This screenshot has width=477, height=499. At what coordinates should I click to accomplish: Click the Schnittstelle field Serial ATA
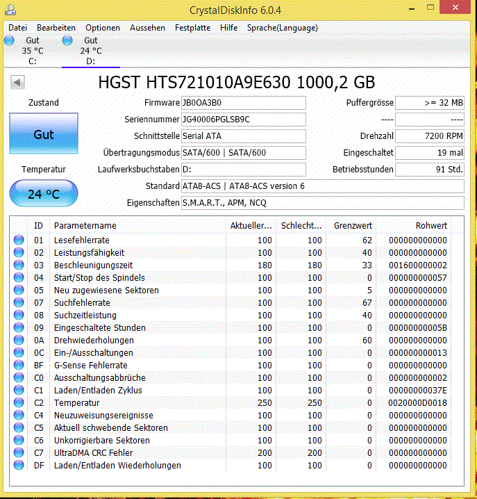pos(244,136)
